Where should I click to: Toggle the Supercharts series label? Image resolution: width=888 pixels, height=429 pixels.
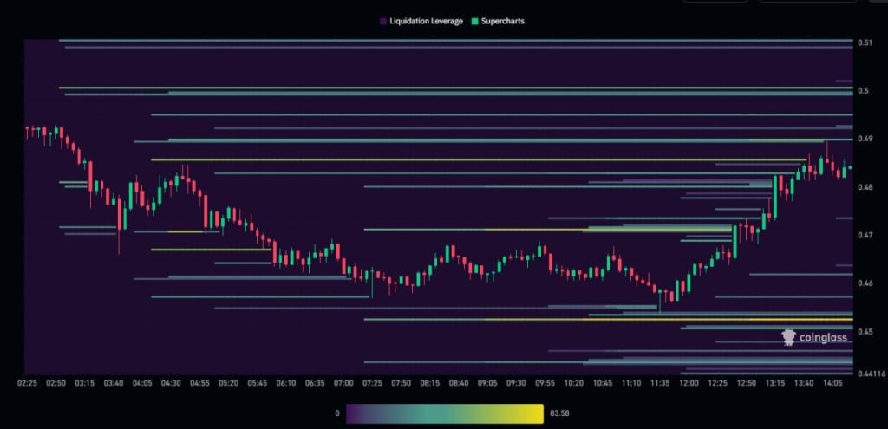(504, 21)
